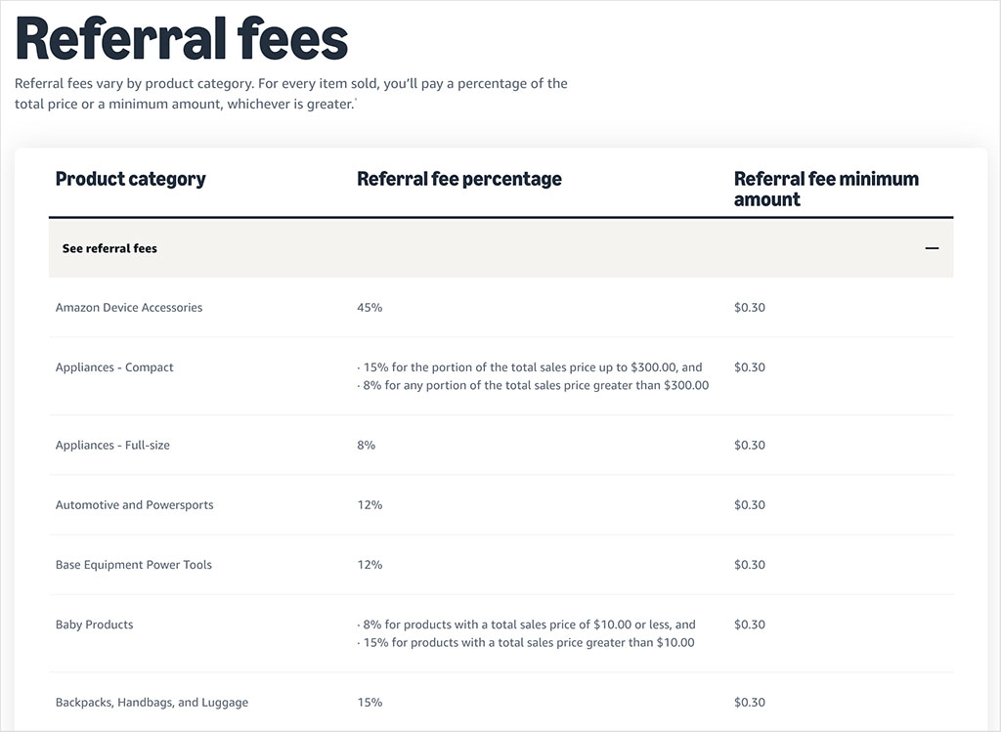Click the Baby Products category row
Image resolution: width=1001 pixels, height=732 pixels.
click(94, 624)
